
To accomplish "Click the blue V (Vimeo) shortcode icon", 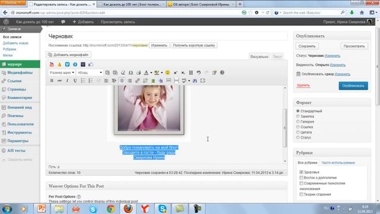I will [67, 64].
